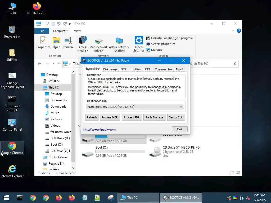
Task: Open the File menu in Explorer
Action: click(42, 31)
